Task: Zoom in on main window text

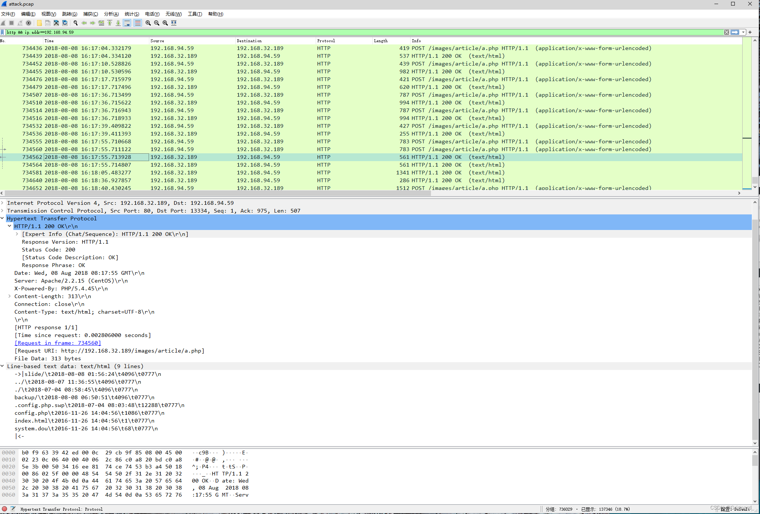Action: [148, 23]
